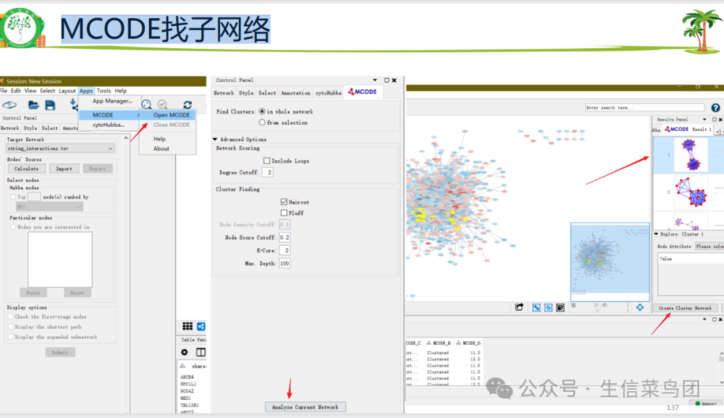Select 'in whole network' radio button

262,111
